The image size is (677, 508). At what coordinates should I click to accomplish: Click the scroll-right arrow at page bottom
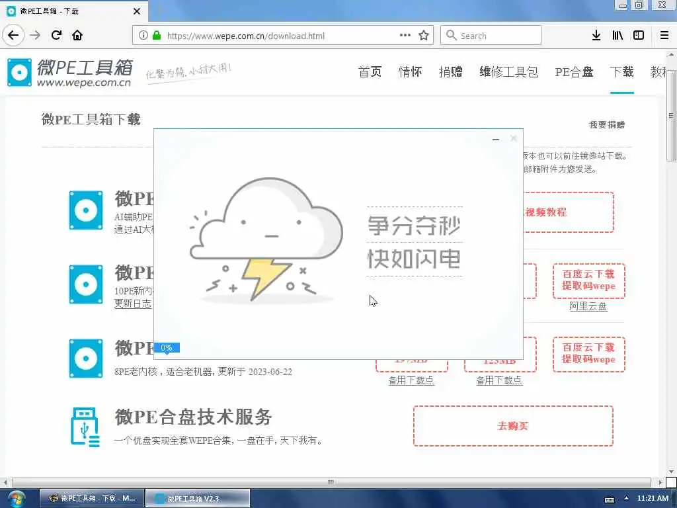[x=660, y=482]
